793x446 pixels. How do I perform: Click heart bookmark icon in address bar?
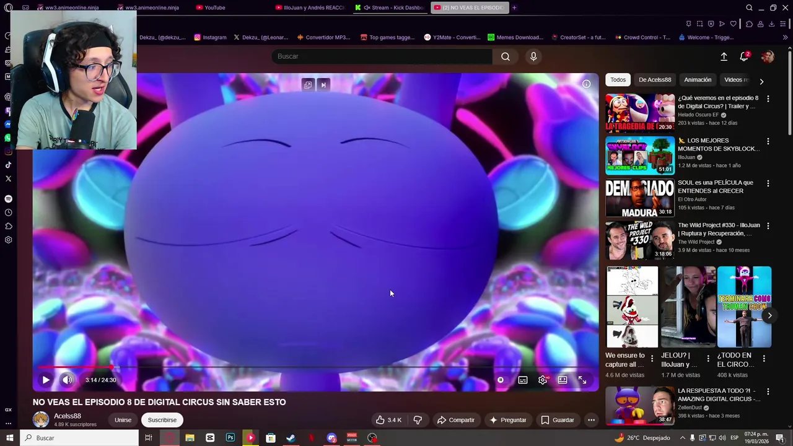tap(734, 24)
